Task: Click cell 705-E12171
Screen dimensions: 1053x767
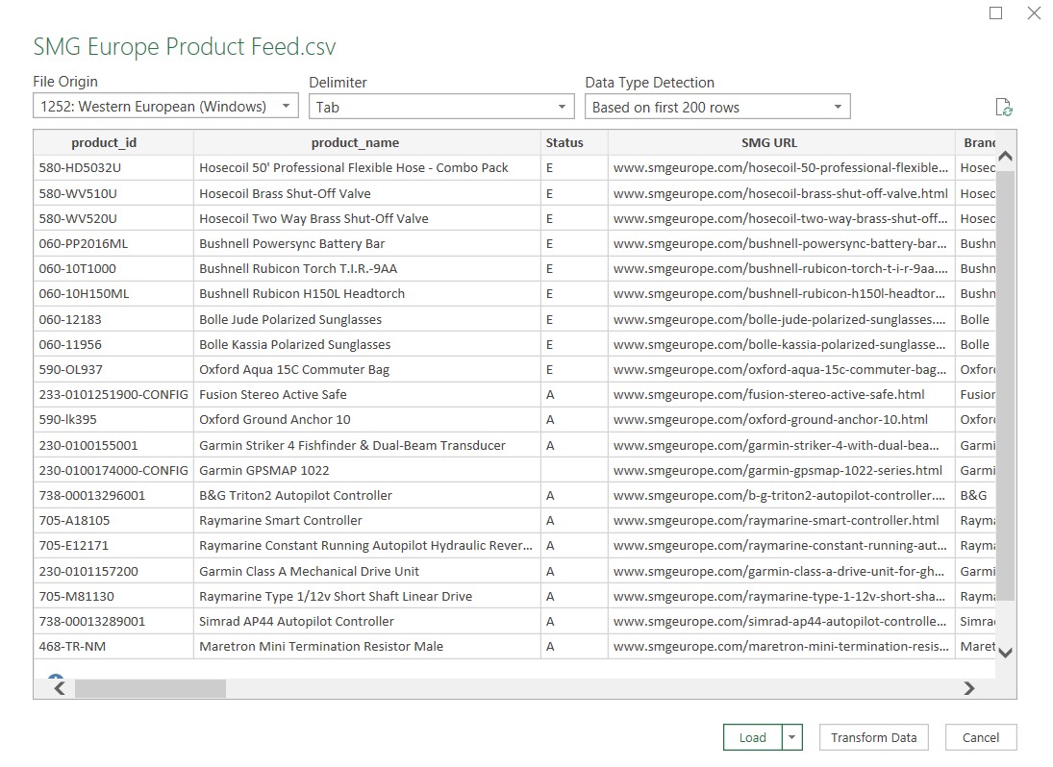Action: (x=113, y=546)
